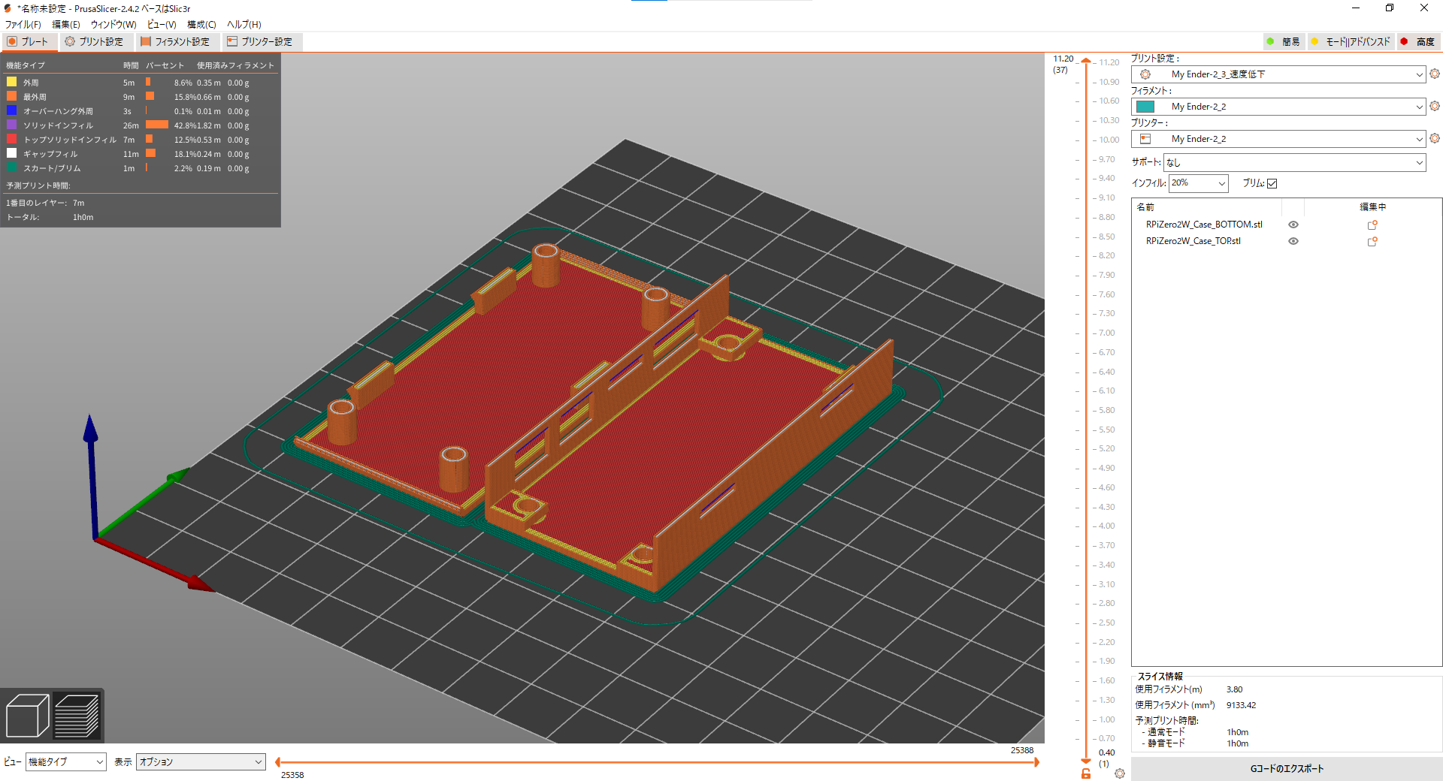Click the lock icon under the layer slider

(x=1086, y=773)
